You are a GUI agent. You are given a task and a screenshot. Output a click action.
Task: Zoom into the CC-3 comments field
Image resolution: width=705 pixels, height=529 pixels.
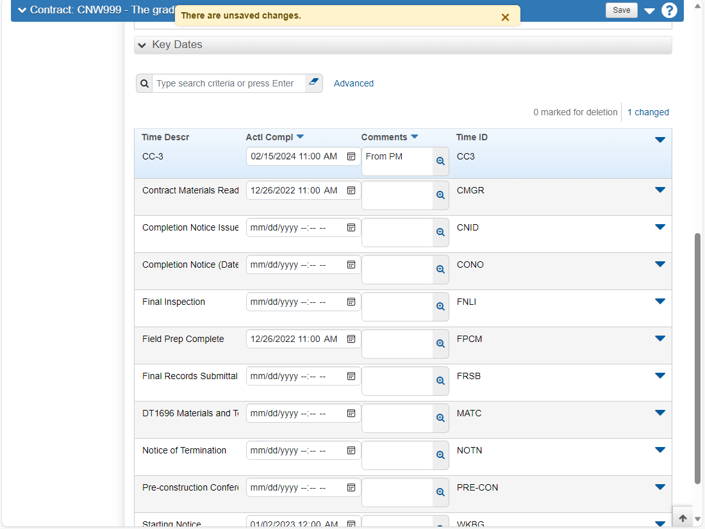pos(441,161)
